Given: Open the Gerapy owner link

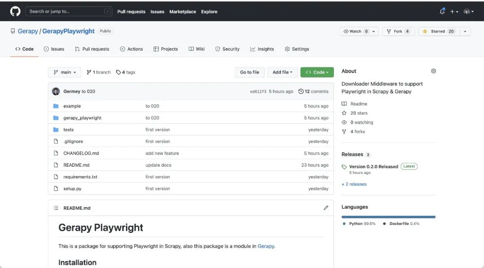Looking at the screenshot, I should (x=28, y=31).
